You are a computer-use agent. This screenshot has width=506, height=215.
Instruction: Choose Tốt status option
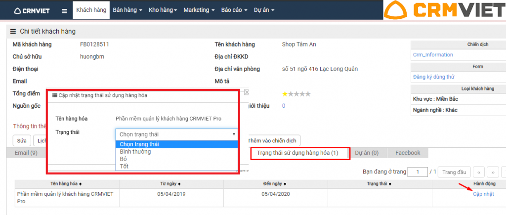176,166
